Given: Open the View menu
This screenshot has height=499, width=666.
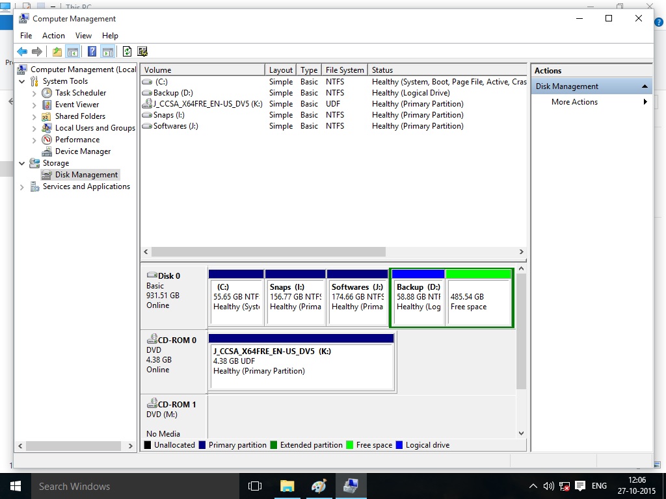Looking at the screenshot, I should pyautogui.click(x=83, y=36).
